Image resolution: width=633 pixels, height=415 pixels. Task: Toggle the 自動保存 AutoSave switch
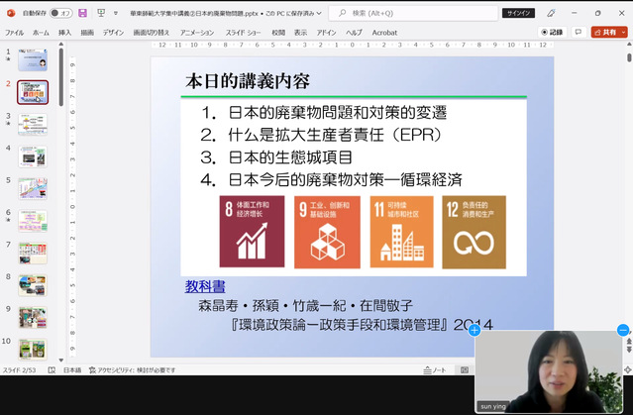(60, 13)
